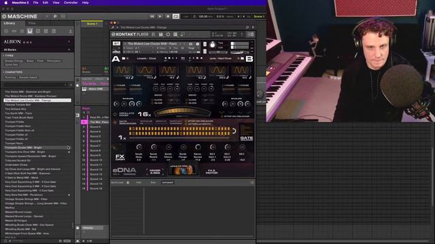Select the Instruments keyboard icon in browser

coord(30,31)
